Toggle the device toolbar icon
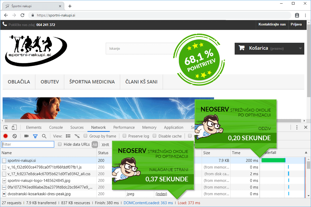Viewport: 311px width, 207px height. (14, 127)
